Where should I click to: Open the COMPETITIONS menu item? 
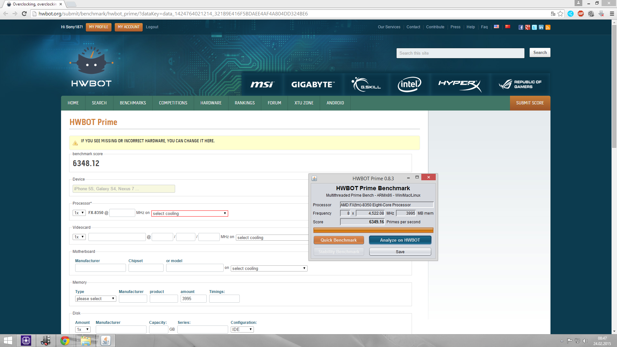point(173,103)
